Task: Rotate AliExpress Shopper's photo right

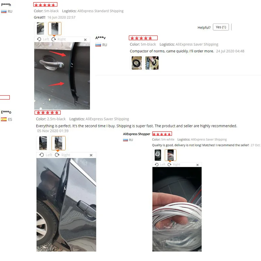Action: (x=174, y=164)
